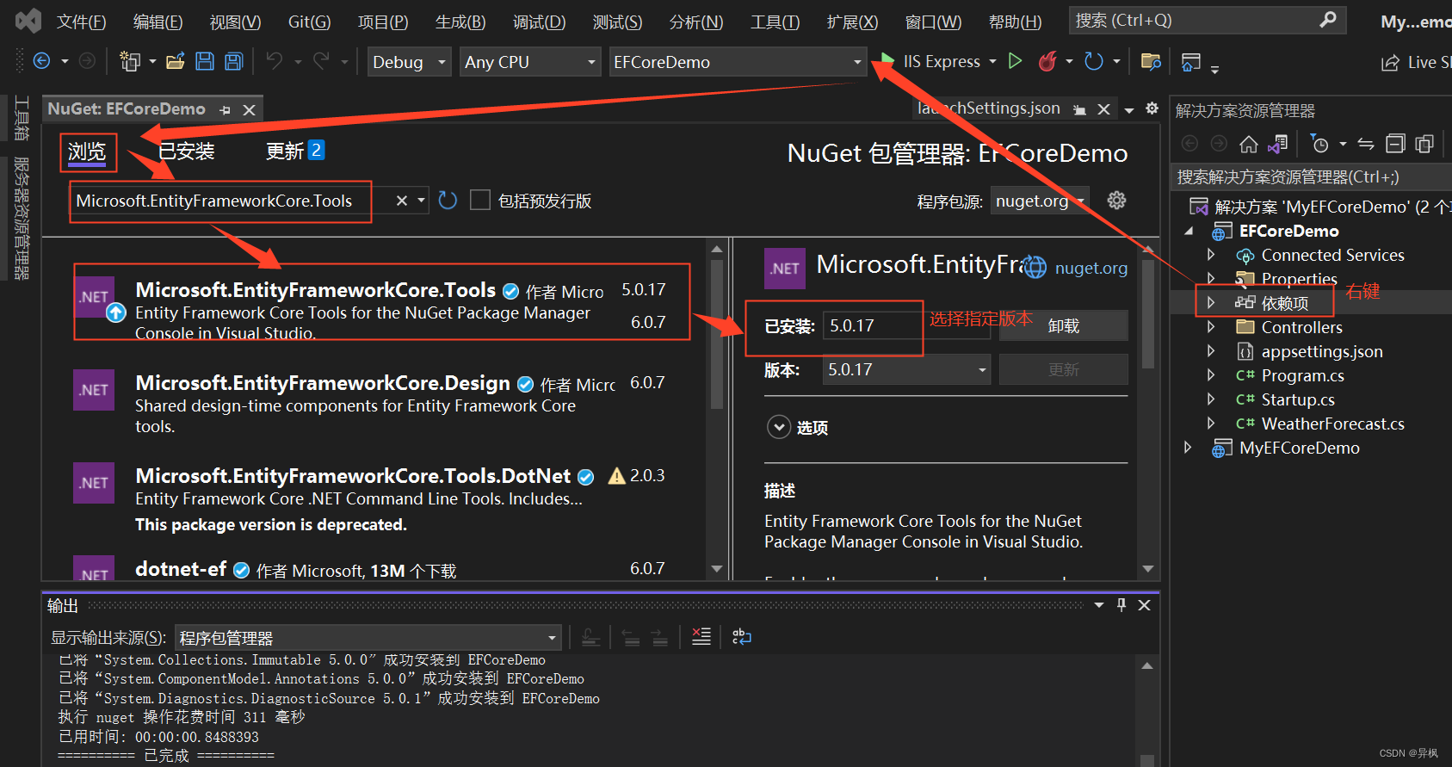The width and height of the screenshot is (1452, 767).
Task: Click collapse all icon in Solution Explorer
Action: point(1395,144)
